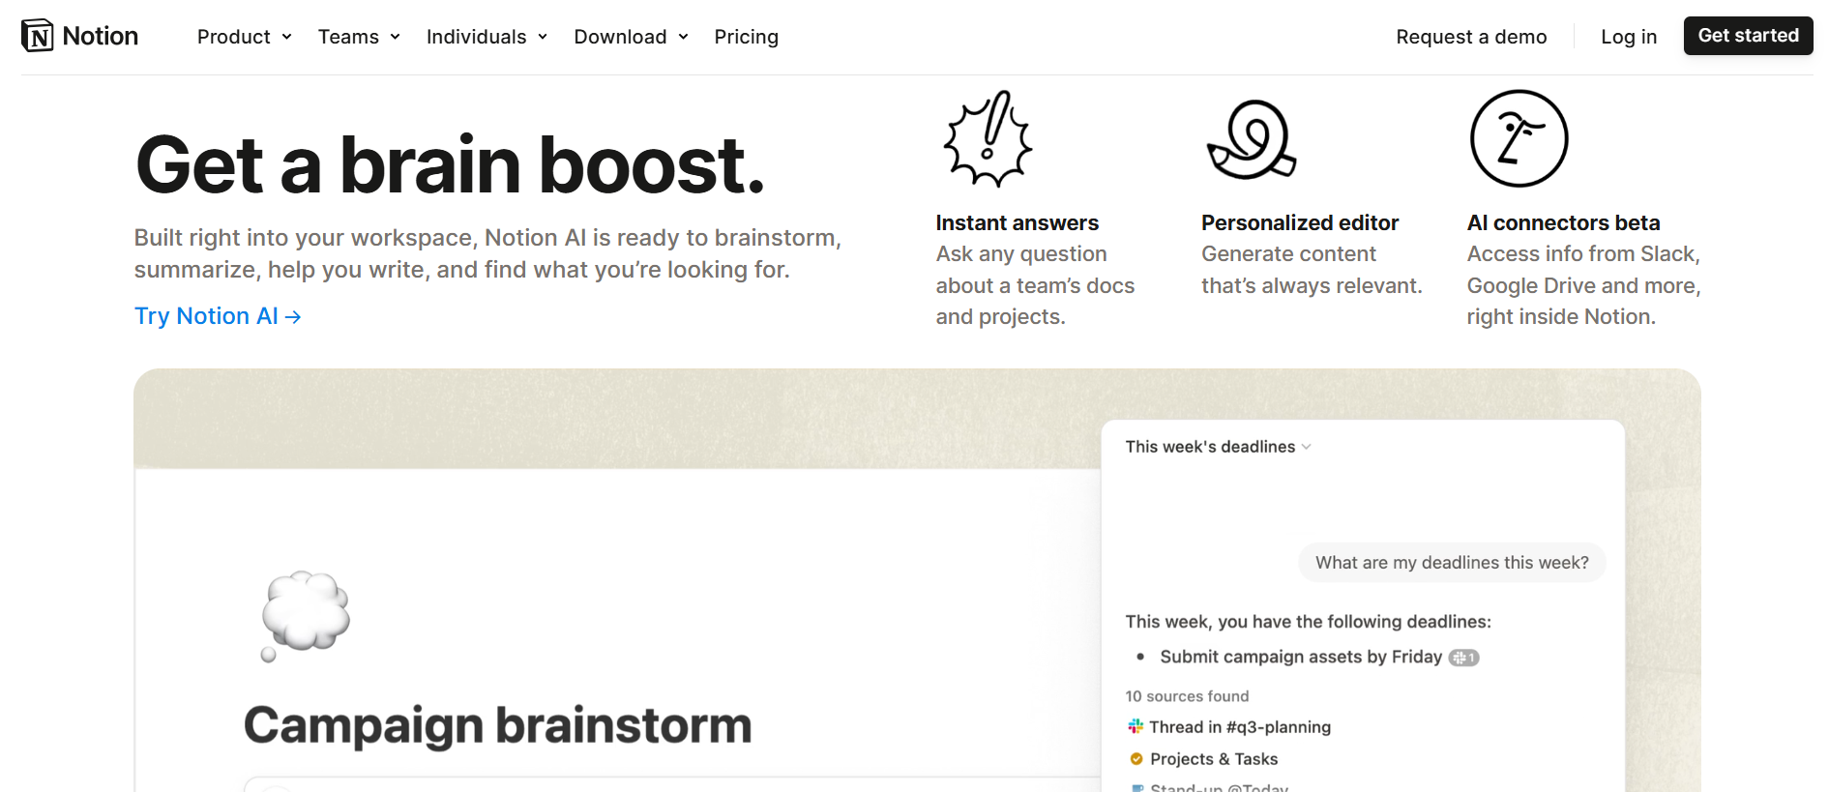Click "This week, you have the following deadlines:" text

coord(1308,622)
